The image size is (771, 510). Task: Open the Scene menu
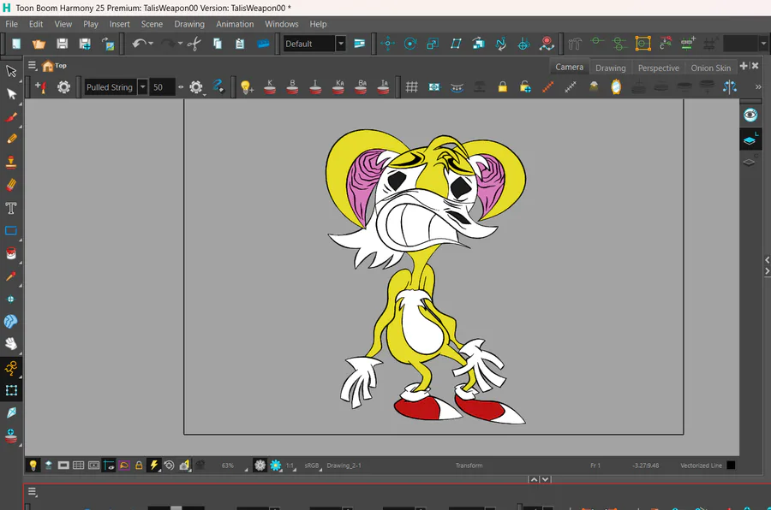pyautogui.click(x=152, y=24)
